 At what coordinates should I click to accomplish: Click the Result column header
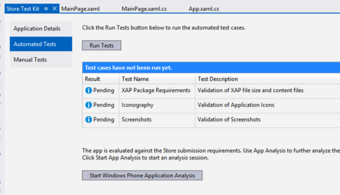coord(92,79)
